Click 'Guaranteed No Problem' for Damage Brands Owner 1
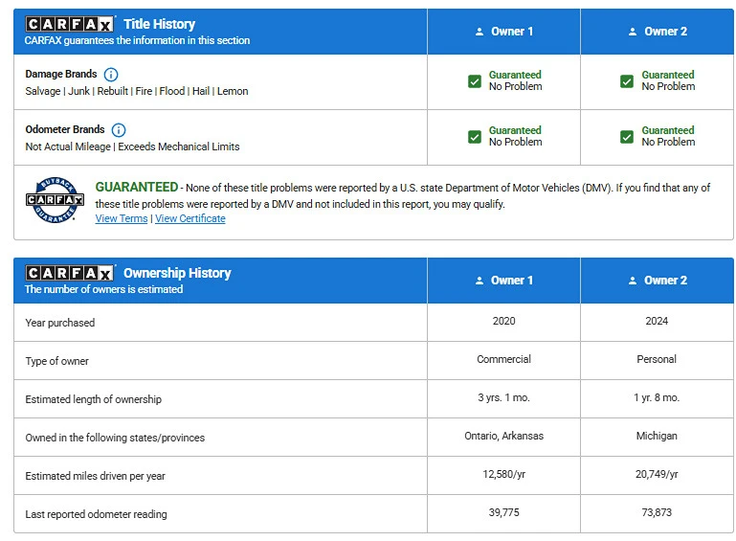Image resolution: width=736 pixels, height=541 pixels. point(515,80)
